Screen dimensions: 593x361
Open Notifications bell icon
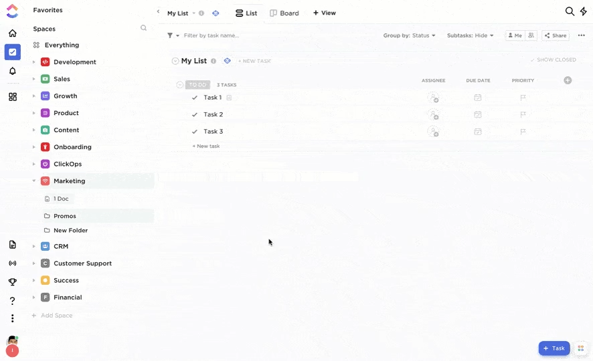[x=13, y=71]
